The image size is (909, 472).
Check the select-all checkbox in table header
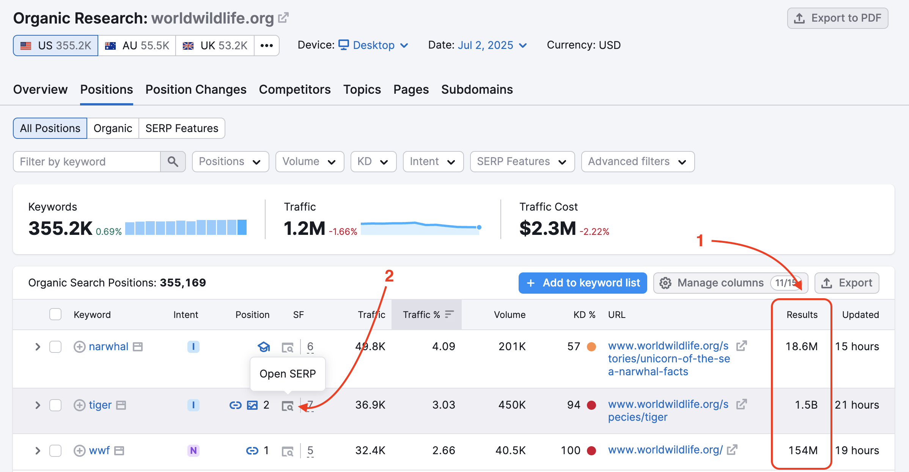55,314
